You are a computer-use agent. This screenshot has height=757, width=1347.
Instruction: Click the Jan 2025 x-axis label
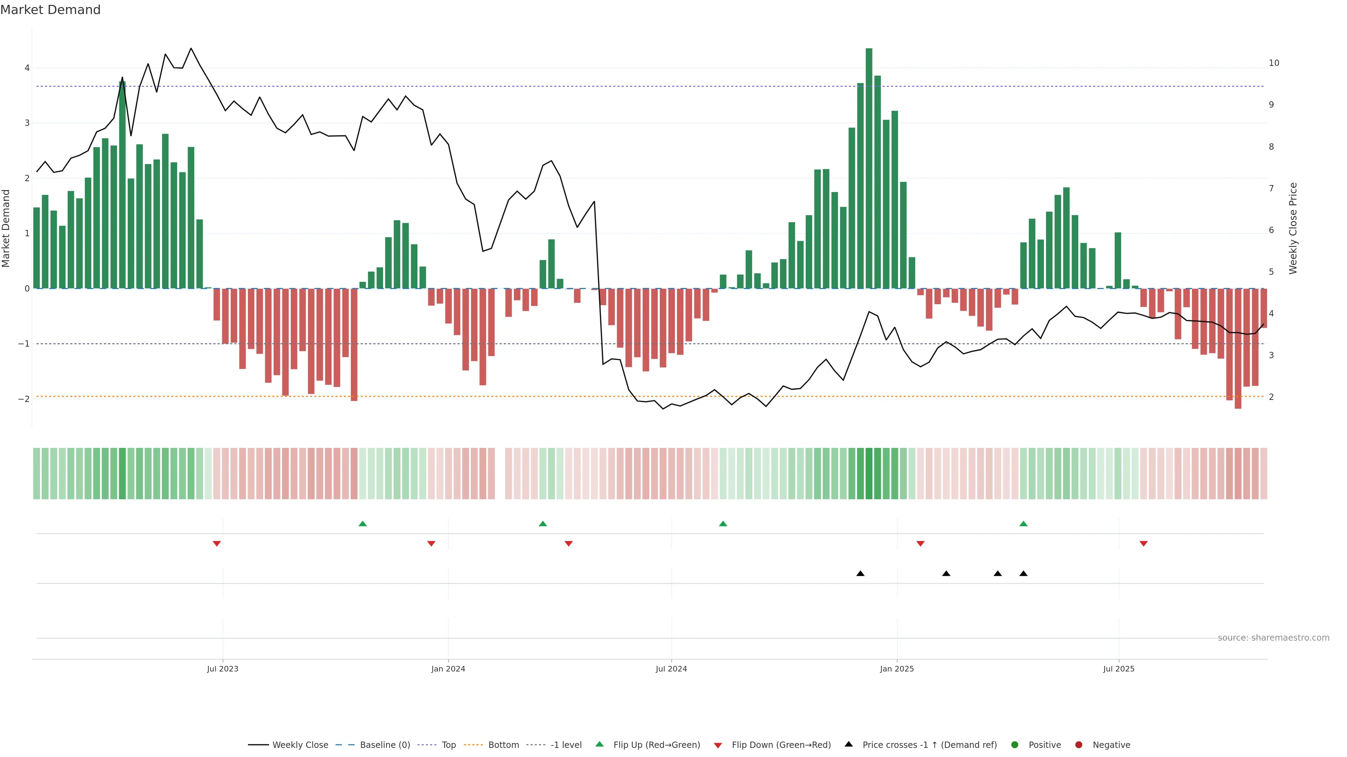(x=897, y=669)
